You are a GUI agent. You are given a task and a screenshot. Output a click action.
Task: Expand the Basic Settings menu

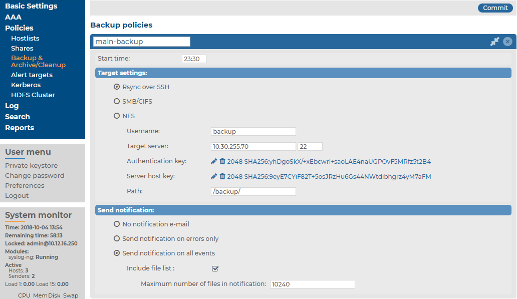[31, 6]
